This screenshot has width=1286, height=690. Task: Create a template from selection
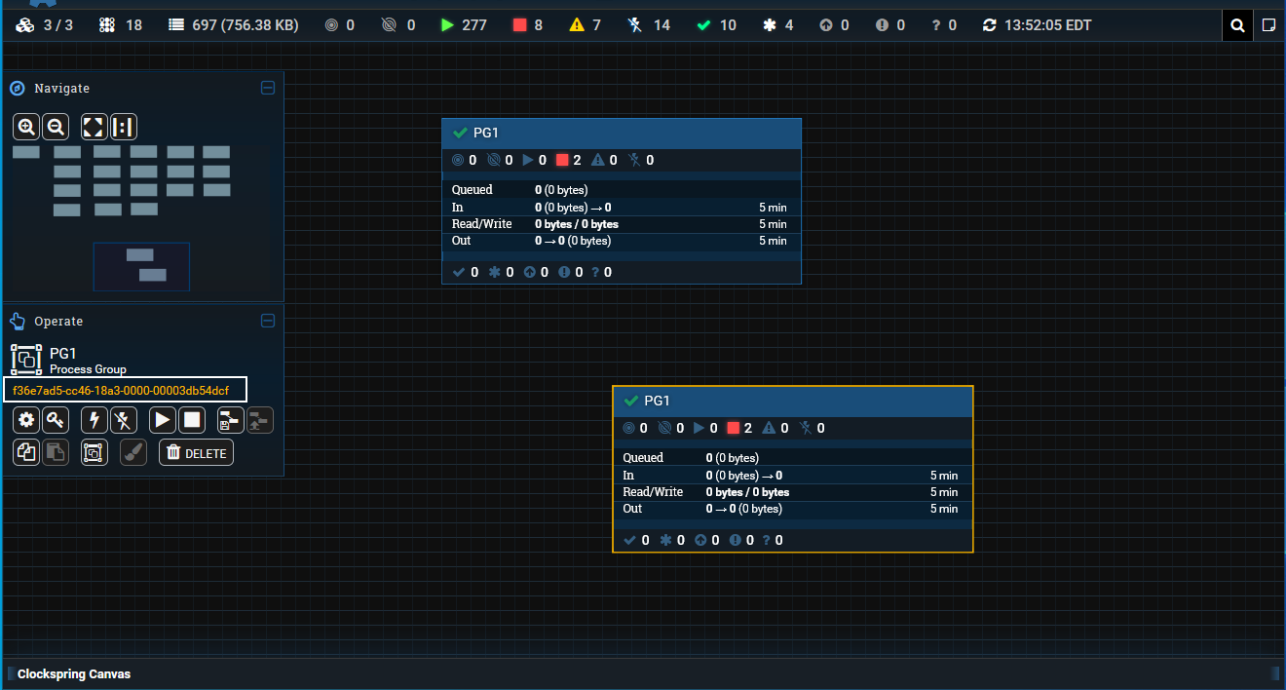230,421
